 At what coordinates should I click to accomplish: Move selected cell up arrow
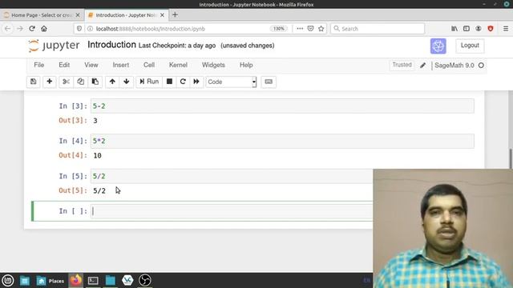[112, 82]
